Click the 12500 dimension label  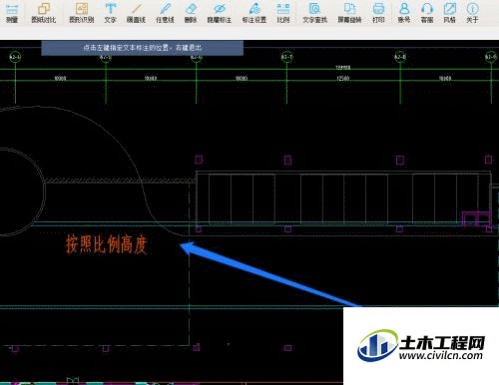[x=343, y=79]
